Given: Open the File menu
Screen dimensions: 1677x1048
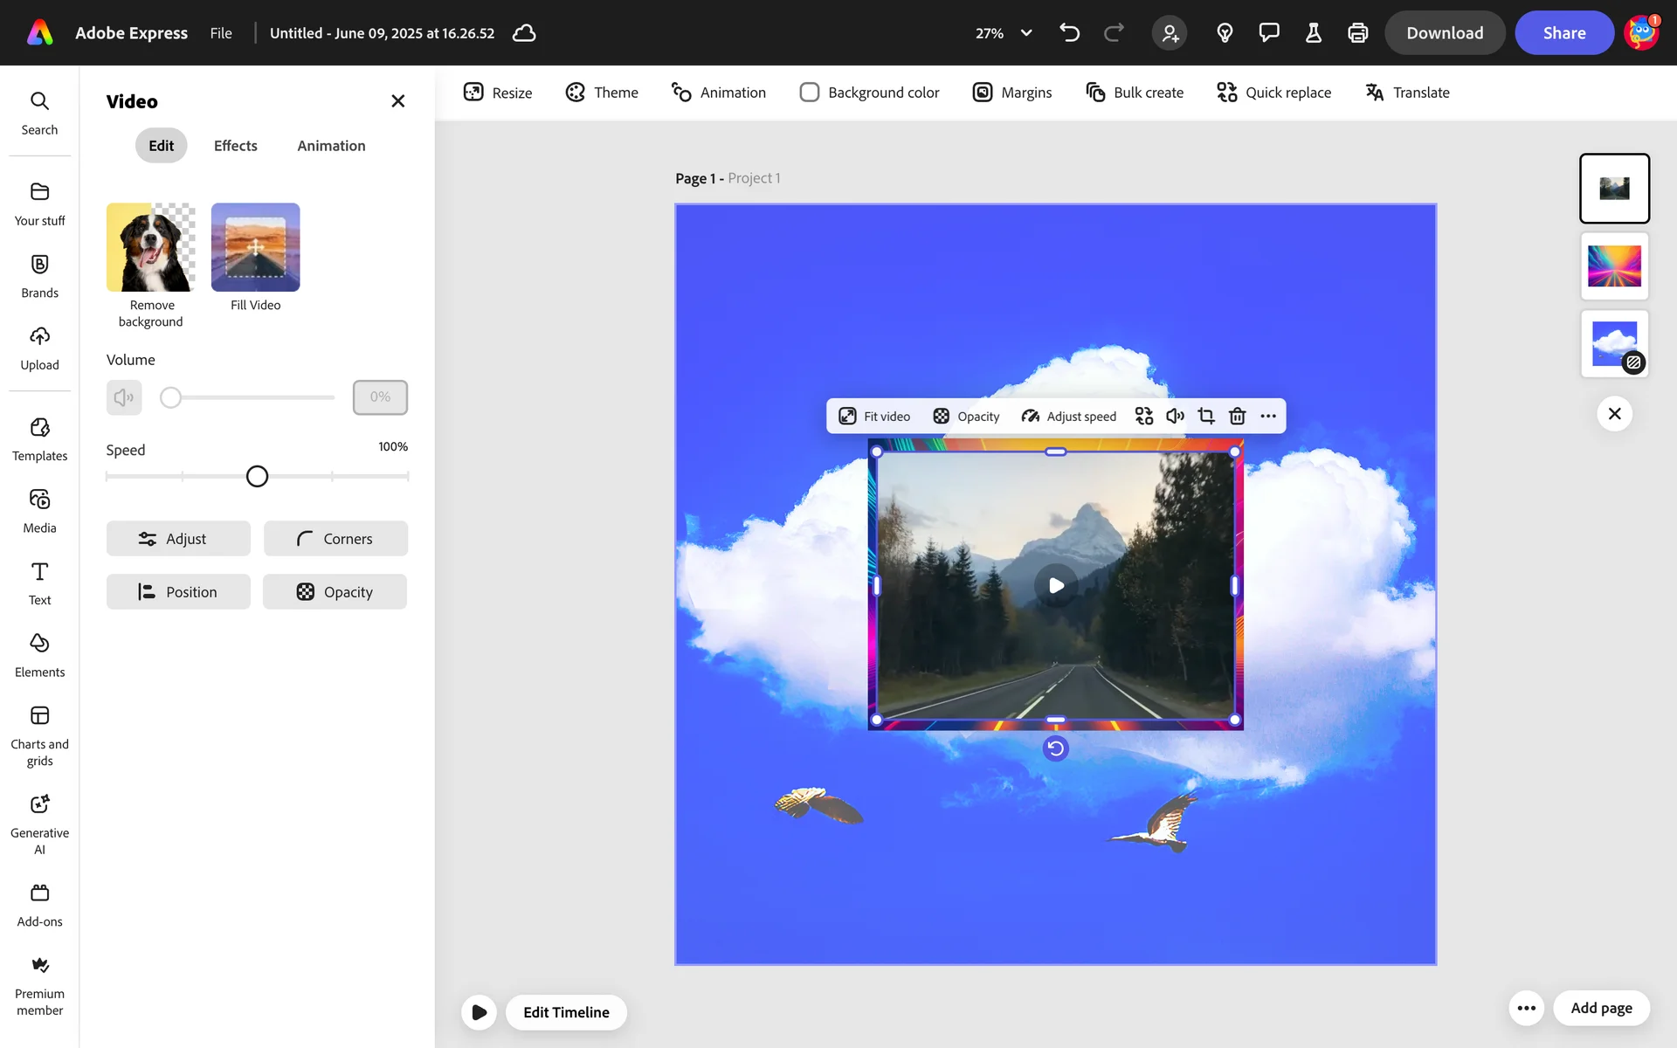Looking at the screenshot, I should (x=221, y=33).
